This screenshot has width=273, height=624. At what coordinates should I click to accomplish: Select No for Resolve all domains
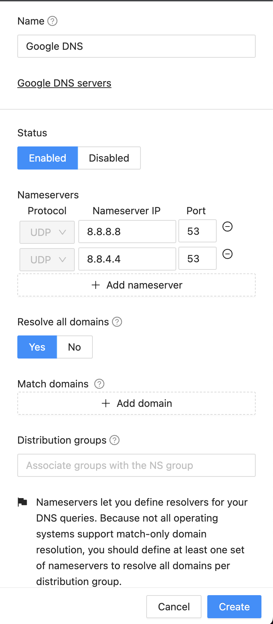(x=74, y=347)
